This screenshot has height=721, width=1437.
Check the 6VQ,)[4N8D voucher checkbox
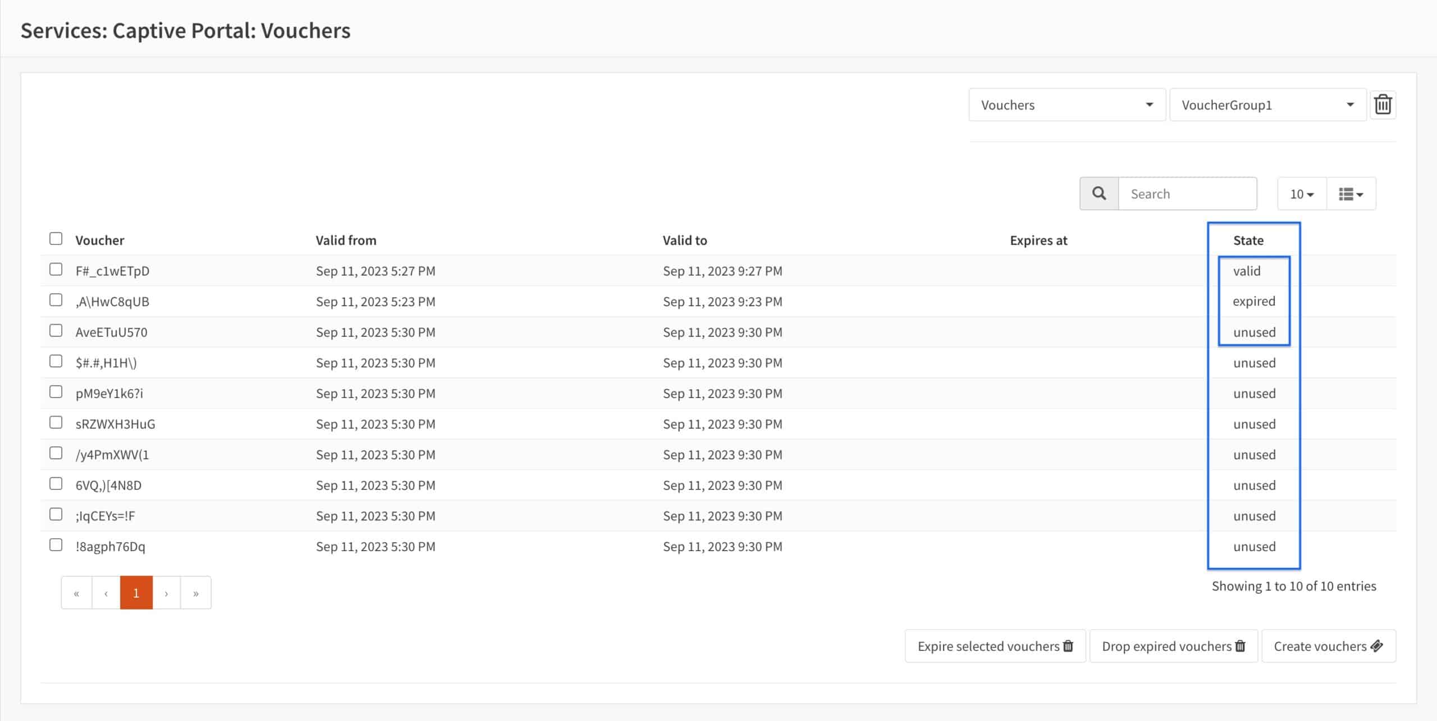point(56,483)
